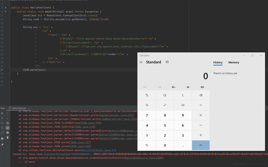
Task: Close the HelloFastJson1 run tab
Action: coord(29,108)
